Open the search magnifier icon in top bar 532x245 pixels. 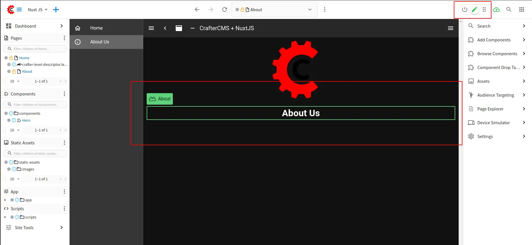click(x=509, y=9)
